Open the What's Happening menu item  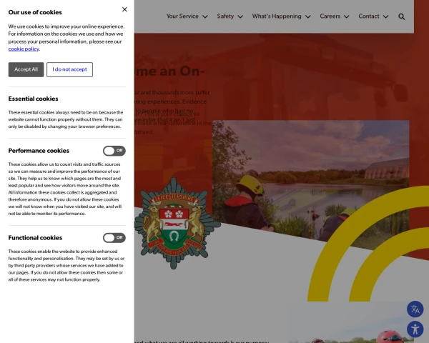point(277,16)
